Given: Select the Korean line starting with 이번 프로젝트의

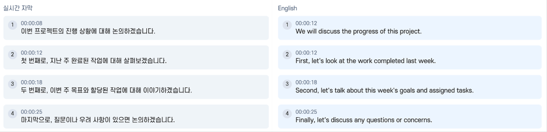Looking at the screenshot, I should coord(88,31).
